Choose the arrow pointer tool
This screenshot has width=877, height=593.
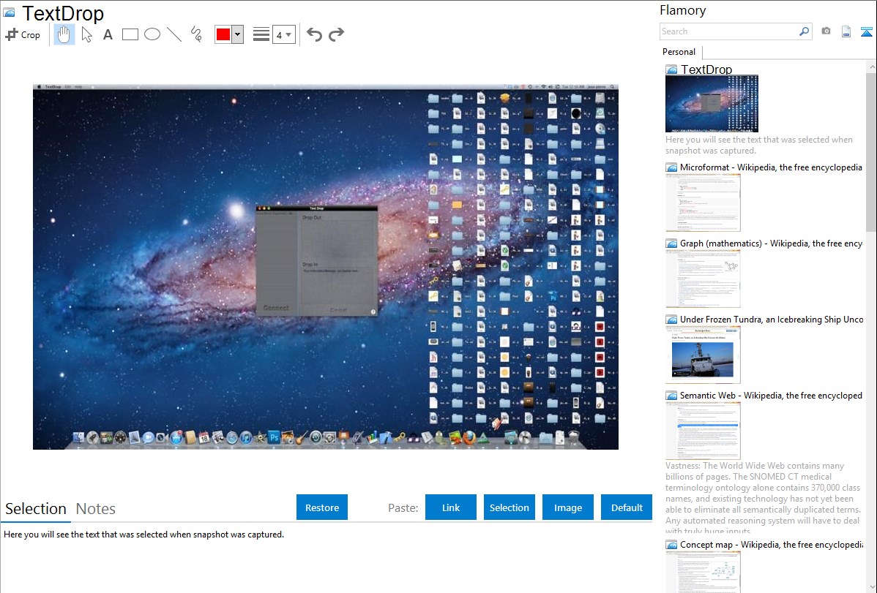pyautogui.click(x=86, y=34)
